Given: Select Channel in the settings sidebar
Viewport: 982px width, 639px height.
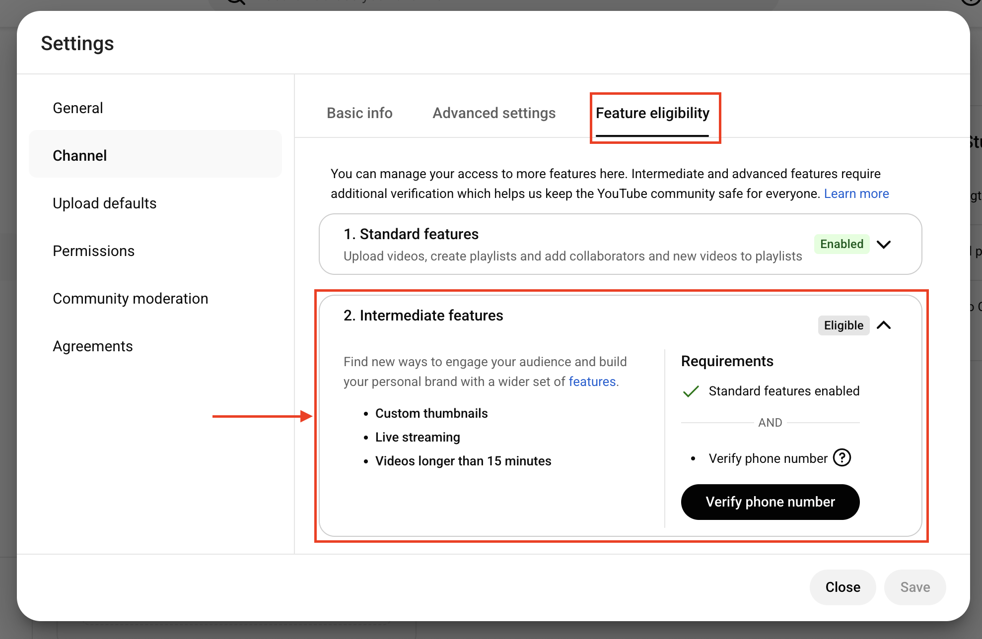Looking at the screenshot, I should tap(80, 156).
